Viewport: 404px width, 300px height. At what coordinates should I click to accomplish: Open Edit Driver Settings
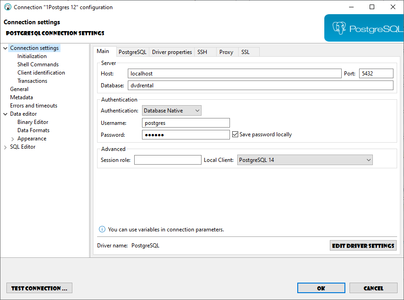(363, 246)
